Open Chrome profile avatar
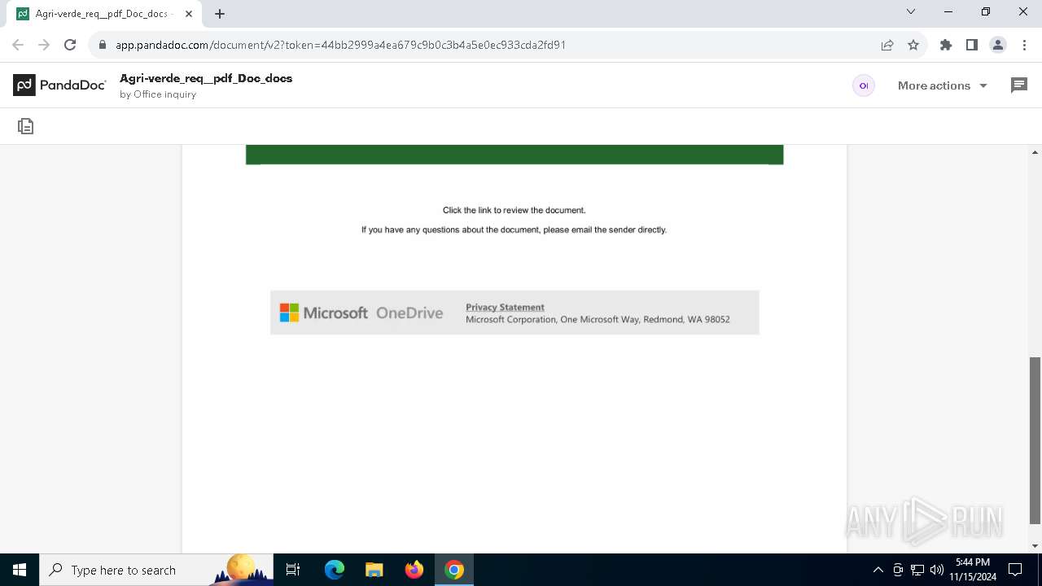The image size is (1042, 586). 998,45
